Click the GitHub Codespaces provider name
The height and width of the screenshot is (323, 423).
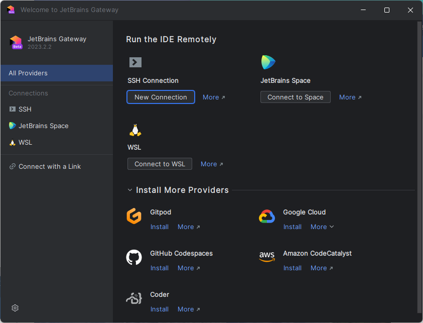(x=181, y=253)
